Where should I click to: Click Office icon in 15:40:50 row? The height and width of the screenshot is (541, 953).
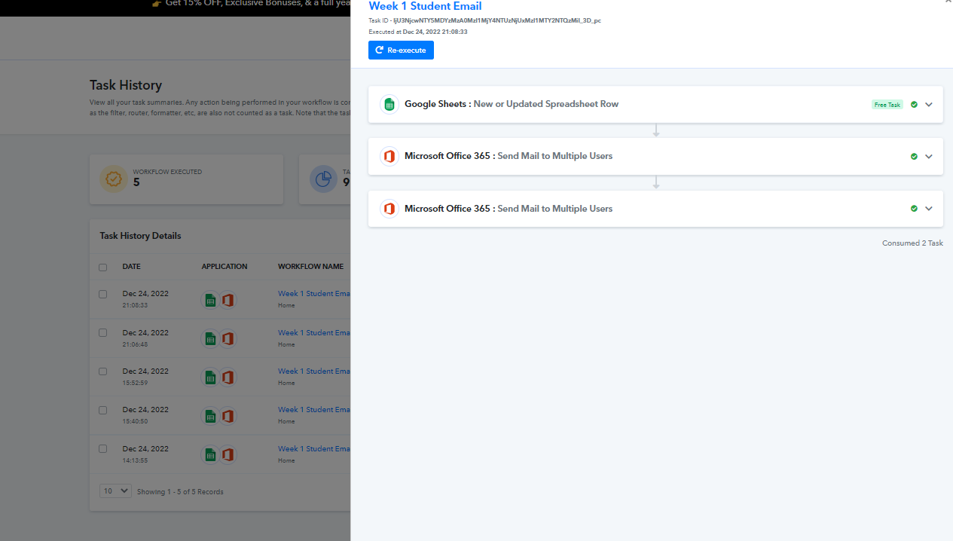[x=228, y=416]
